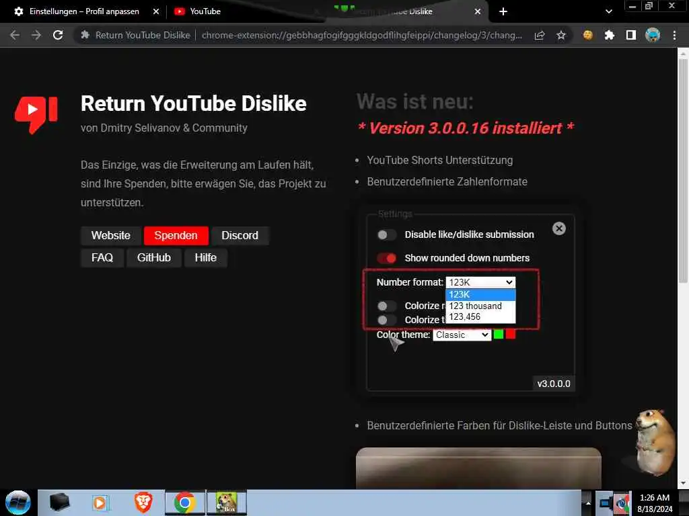Click the browser forward arrow
Viewport: 689px width, 516px height.
[x=36, y=35]
